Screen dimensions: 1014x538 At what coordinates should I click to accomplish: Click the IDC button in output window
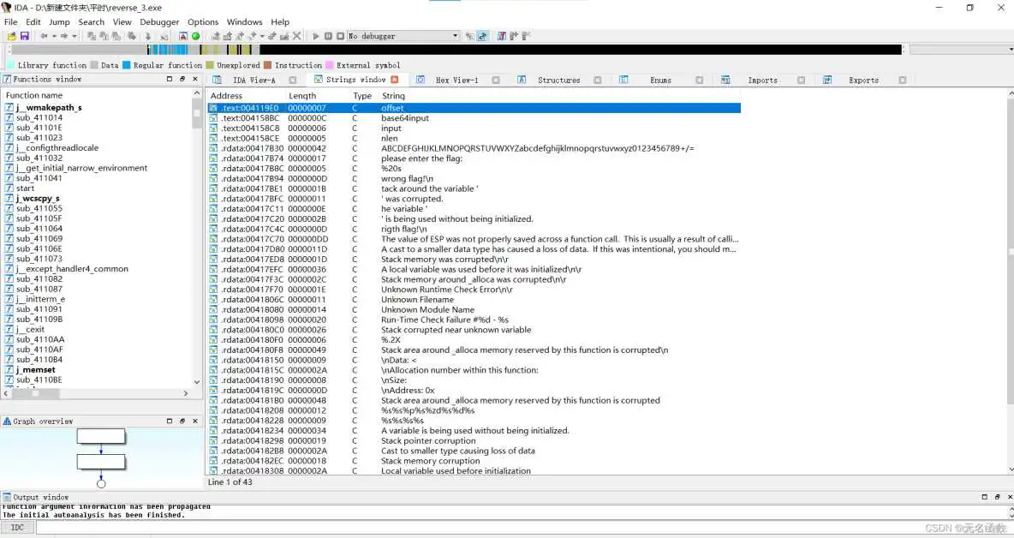click(x=17, y=528)
